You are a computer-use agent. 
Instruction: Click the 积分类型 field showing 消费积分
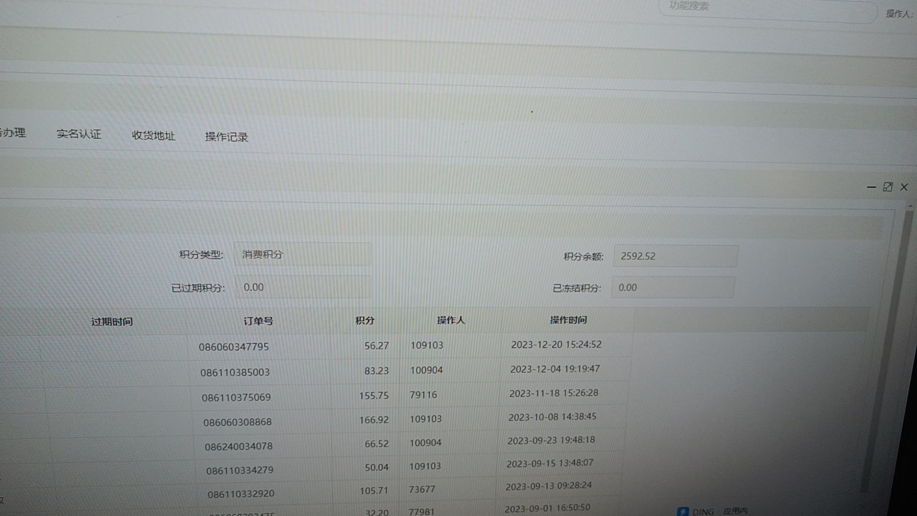(x=302, y=255)
